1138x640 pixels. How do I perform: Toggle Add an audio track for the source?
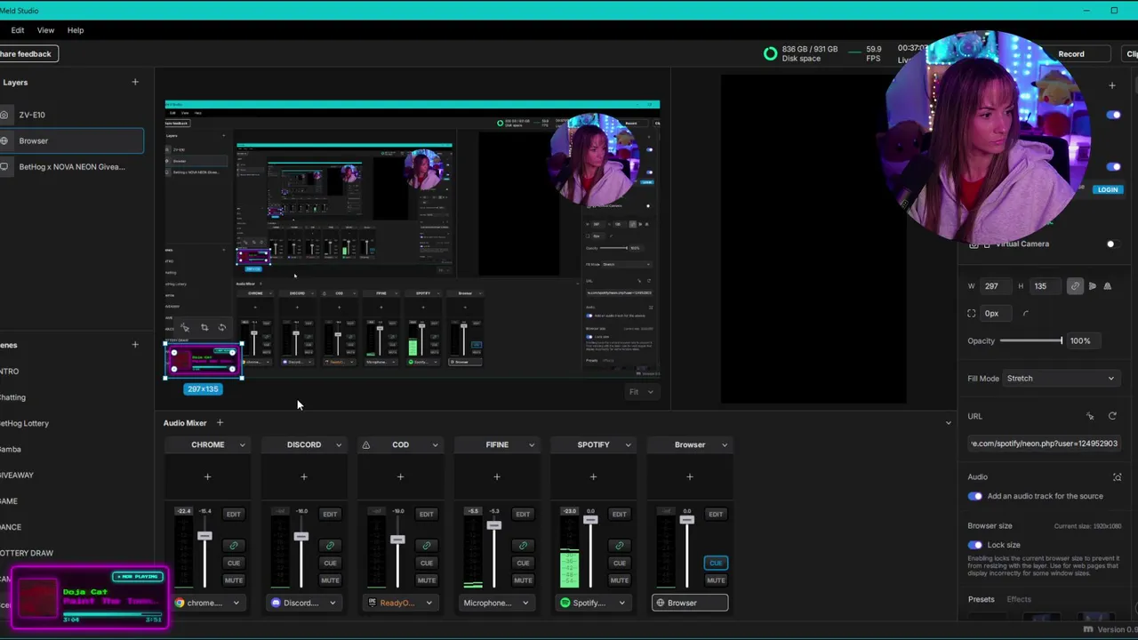tap(975, 496)
